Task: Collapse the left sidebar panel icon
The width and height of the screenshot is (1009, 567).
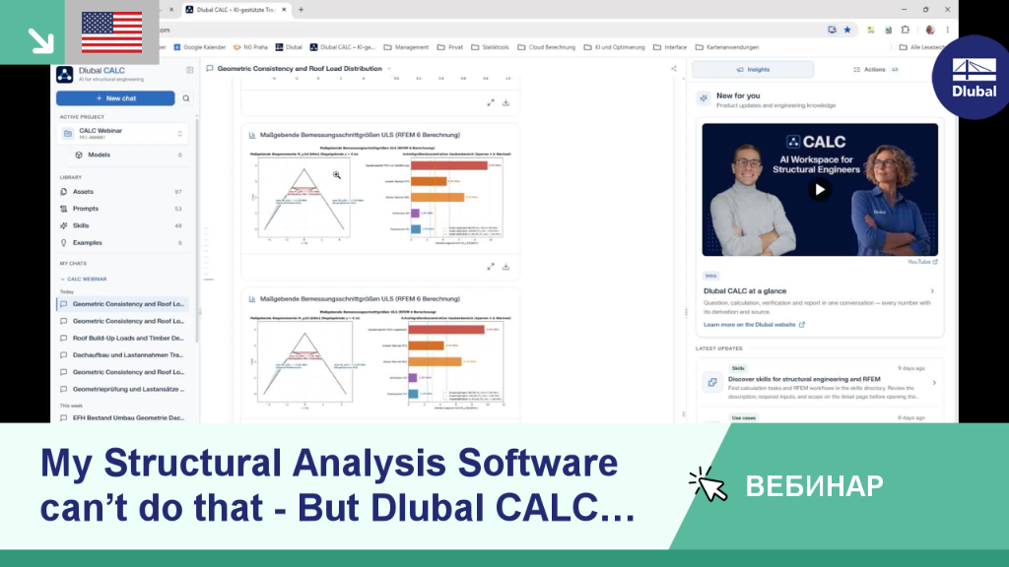Action: click(x=190, y=70)
